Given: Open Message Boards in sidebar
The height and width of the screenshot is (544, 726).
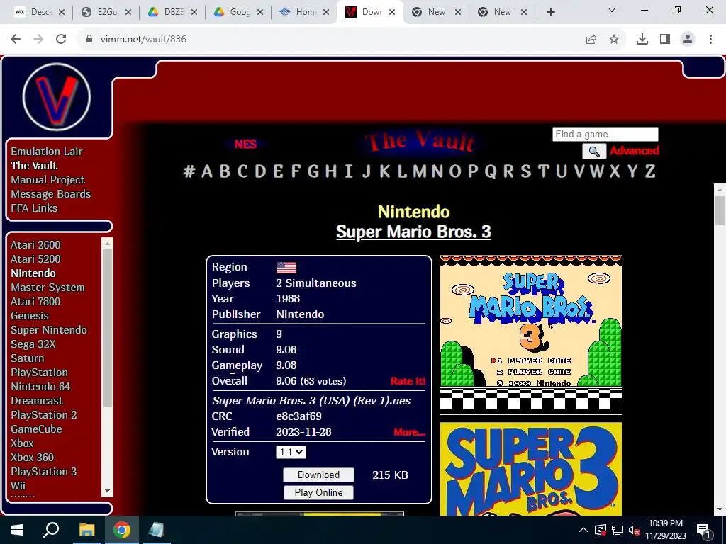Looking at the screenshot, I should pyautogui.click(x=51, y=194).
